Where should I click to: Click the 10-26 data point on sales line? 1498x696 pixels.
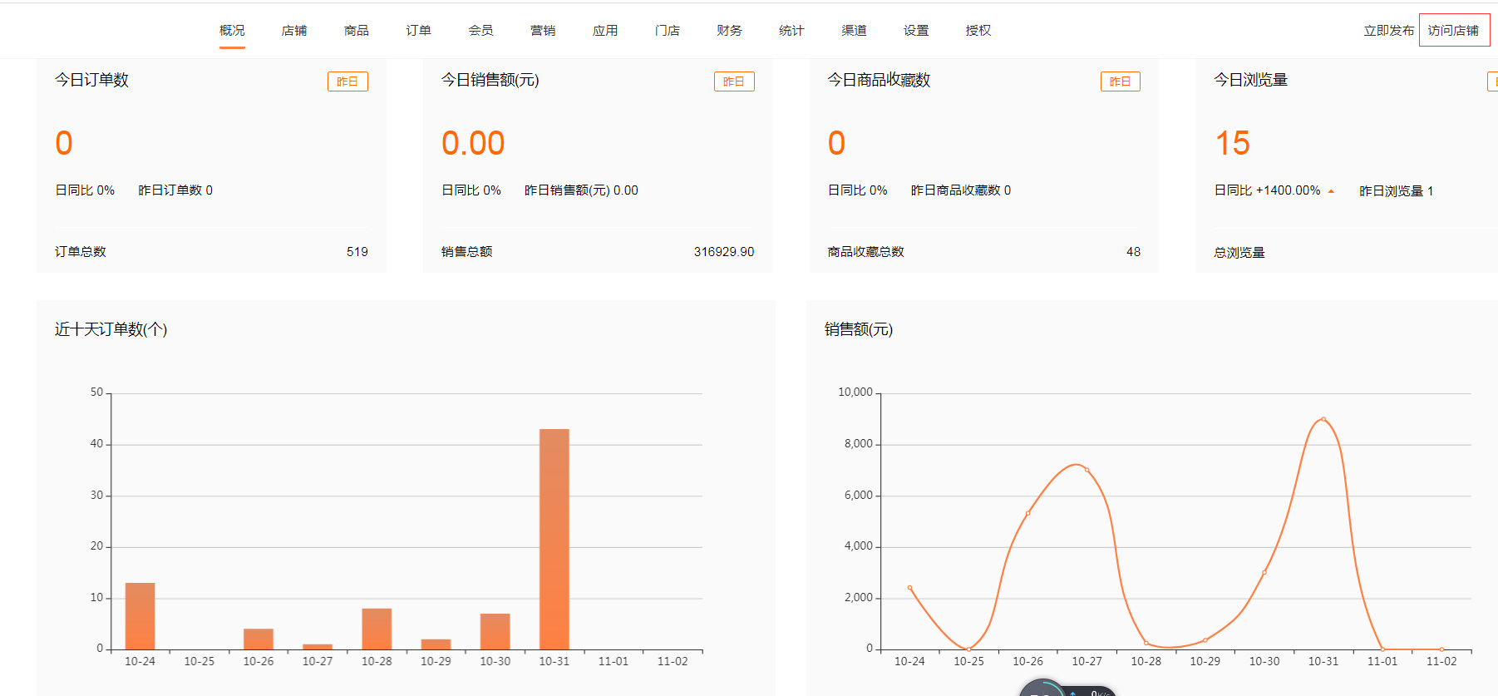(x=1027, y=513)
